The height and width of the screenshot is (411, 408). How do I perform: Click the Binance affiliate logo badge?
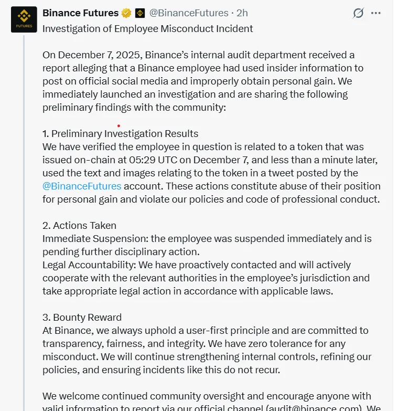click(x=140, y=13)
